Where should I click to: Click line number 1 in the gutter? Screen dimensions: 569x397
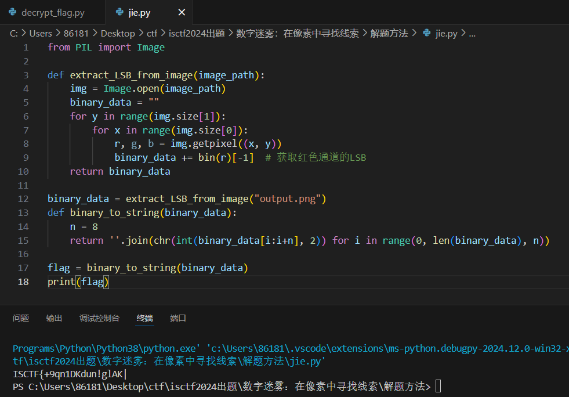click(x=26, y=48)
